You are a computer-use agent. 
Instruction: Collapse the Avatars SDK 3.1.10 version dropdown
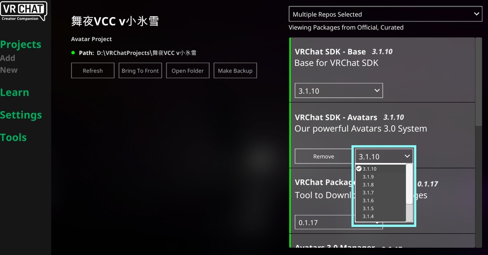384,156
